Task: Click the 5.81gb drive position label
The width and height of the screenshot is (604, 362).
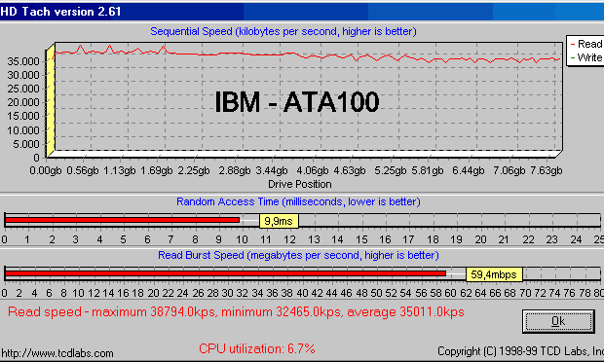Action: [x=428, y=170]
